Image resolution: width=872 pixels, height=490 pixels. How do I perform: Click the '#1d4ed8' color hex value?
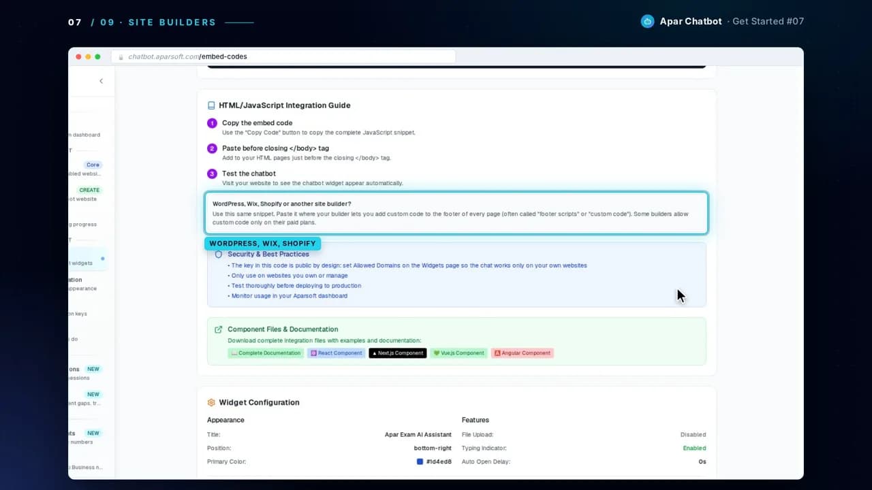coord(439,462)
